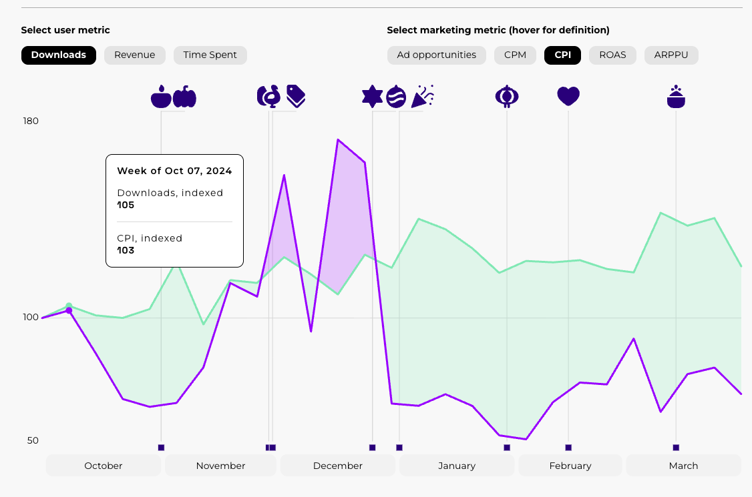Click the New Year party popper icon
The width and height of the screenshot is (752, 497).
[x=422, y=97]
